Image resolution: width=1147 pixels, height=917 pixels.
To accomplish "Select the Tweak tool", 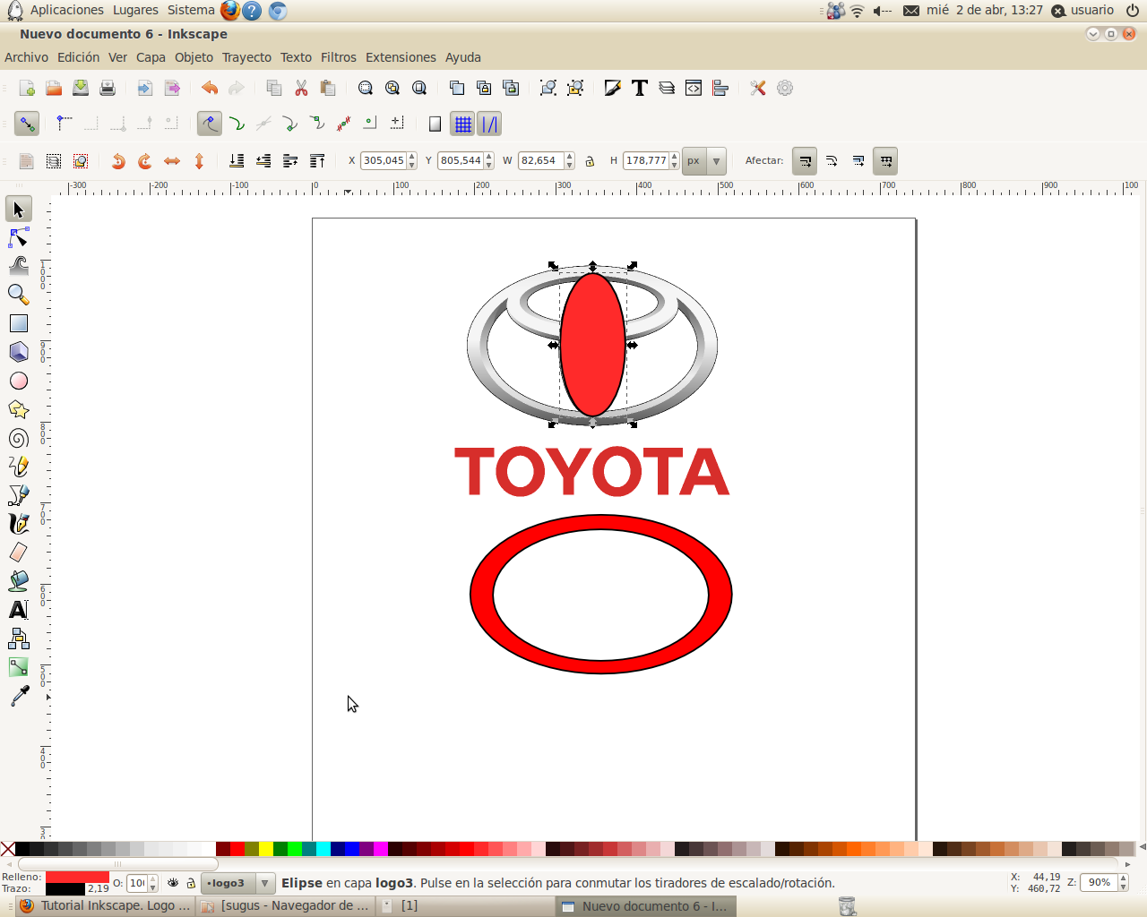I will pyautogui.click(x=18, y=266).
